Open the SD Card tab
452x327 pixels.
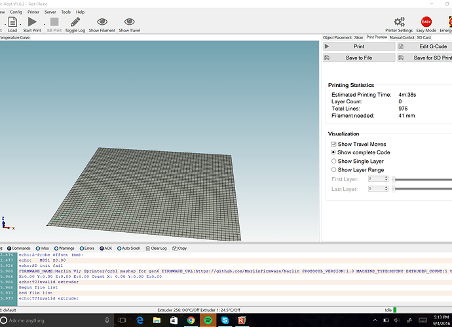[424, 37]
